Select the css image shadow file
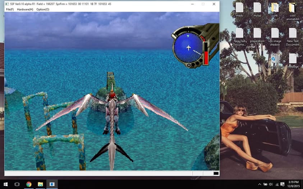This screenshot has width=303, height=189. click(275, 37)
